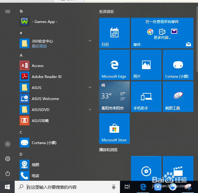This screenshot has height=193, width=198.
Task: Open the Microsoft Edge tile
Action: tap(114, 65)
